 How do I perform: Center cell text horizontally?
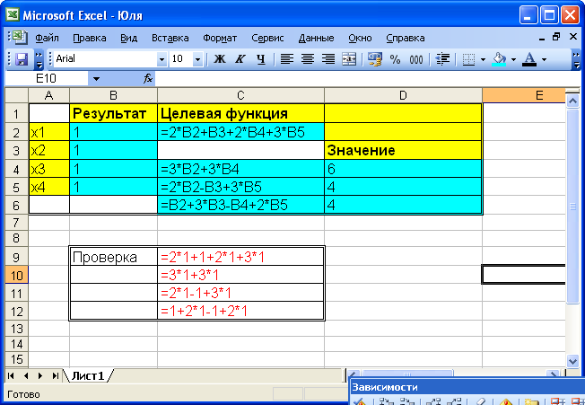(x=308, y=59)
